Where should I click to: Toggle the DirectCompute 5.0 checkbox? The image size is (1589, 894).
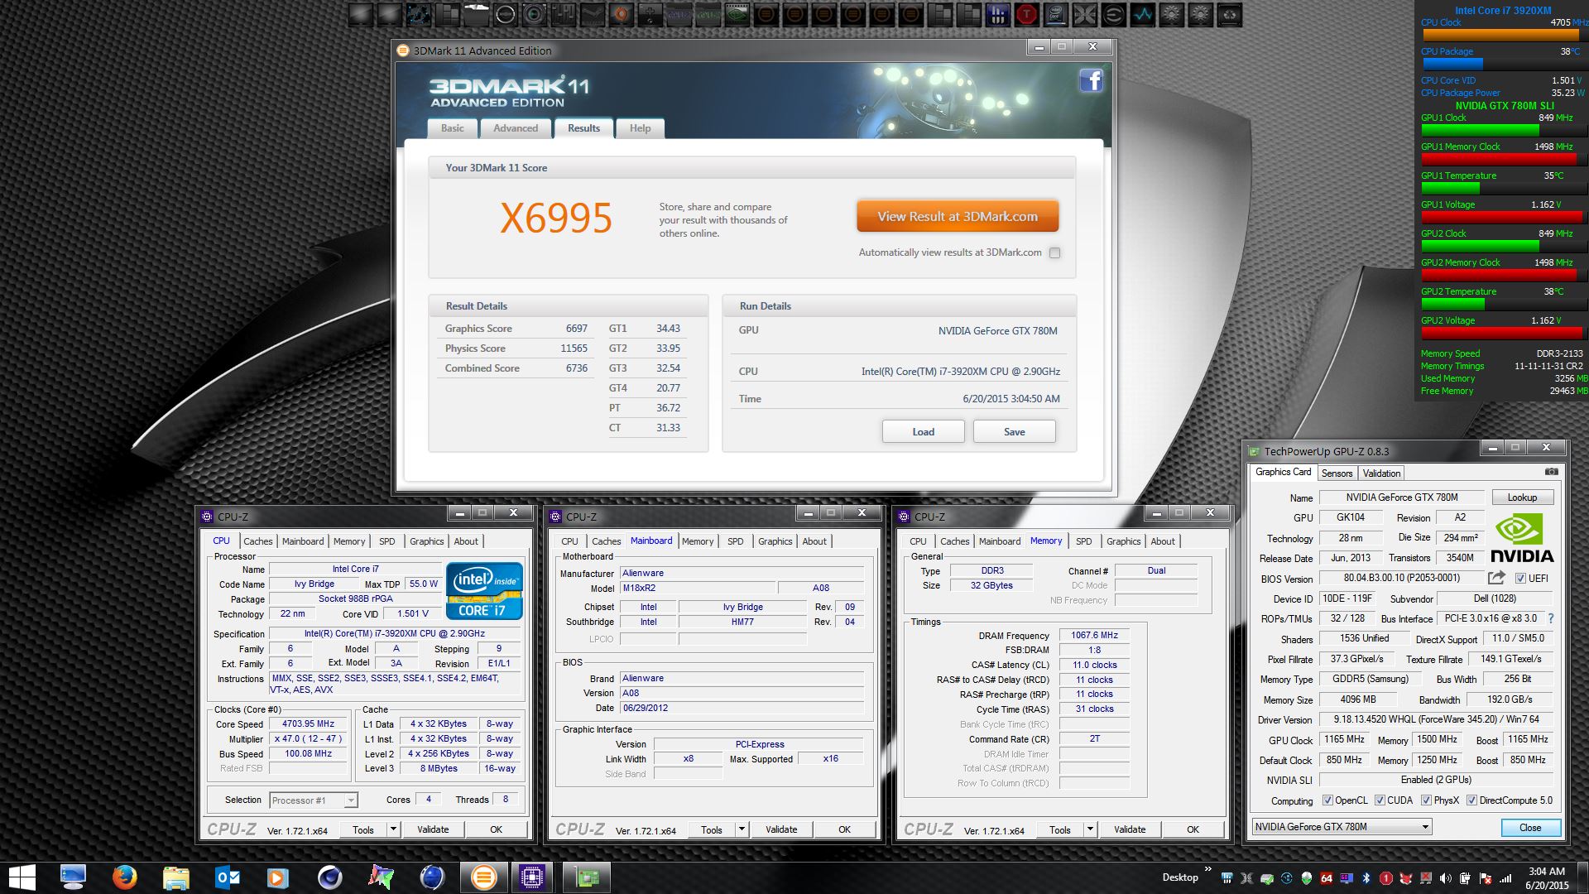click(x=1471, y=800)
